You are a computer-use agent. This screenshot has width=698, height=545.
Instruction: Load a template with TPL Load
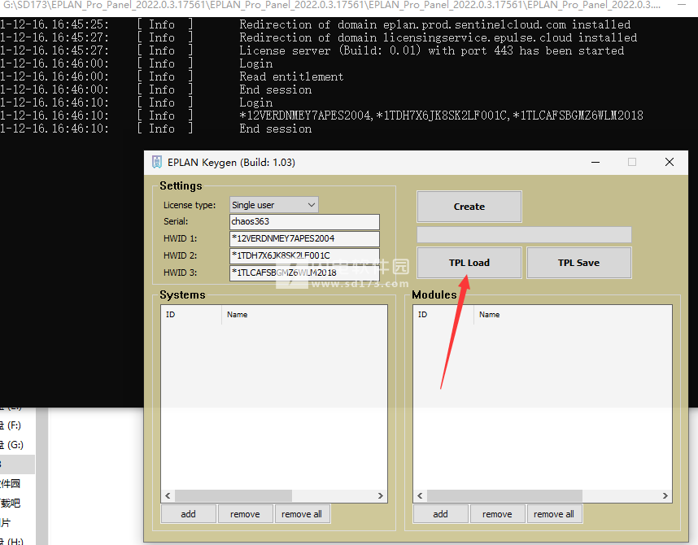point(469,263)
